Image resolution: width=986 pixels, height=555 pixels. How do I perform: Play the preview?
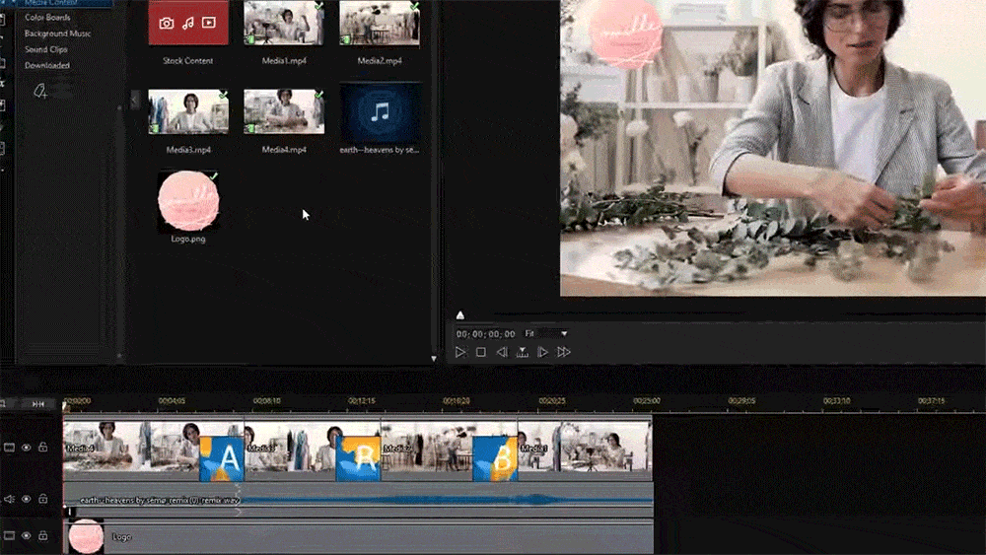pos(460,353)
